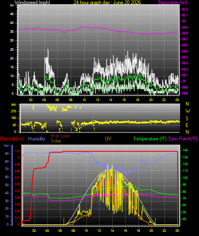Click the S compass direction label
Viewport: 199px width, 236px height.
click(187, 119)
